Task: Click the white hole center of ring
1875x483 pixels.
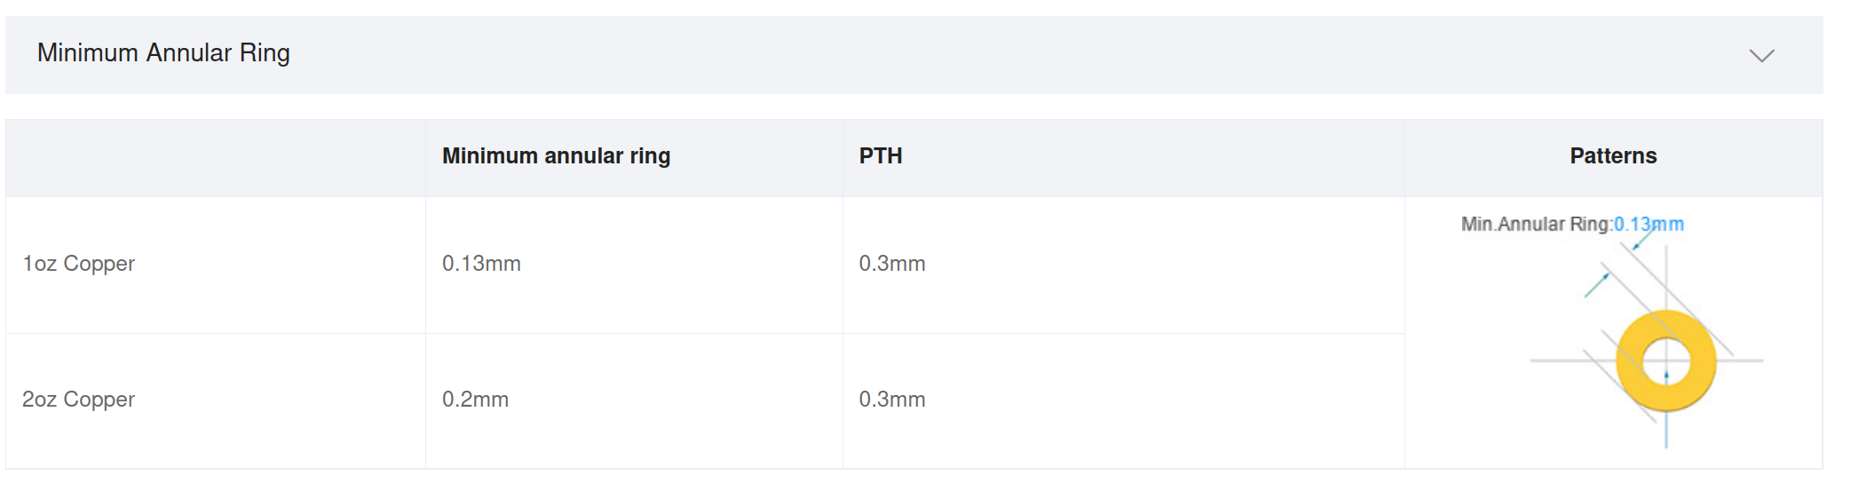Action: pos(1666,361)
